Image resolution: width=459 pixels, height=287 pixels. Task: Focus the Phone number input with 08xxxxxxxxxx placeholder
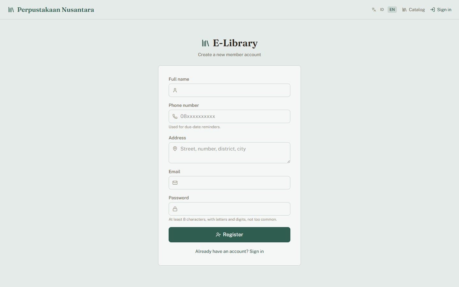(x=229, y=116)
